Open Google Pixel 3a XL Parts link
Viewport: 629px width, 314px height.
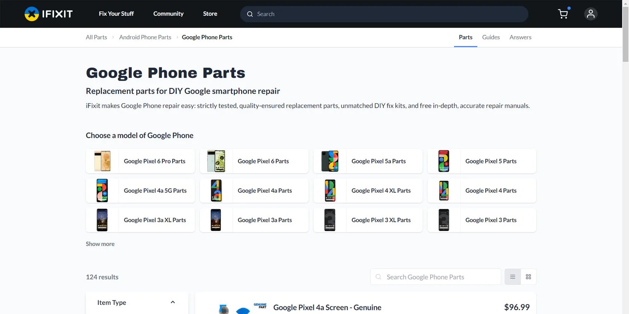pyautogui.click(x=155, y=220)
